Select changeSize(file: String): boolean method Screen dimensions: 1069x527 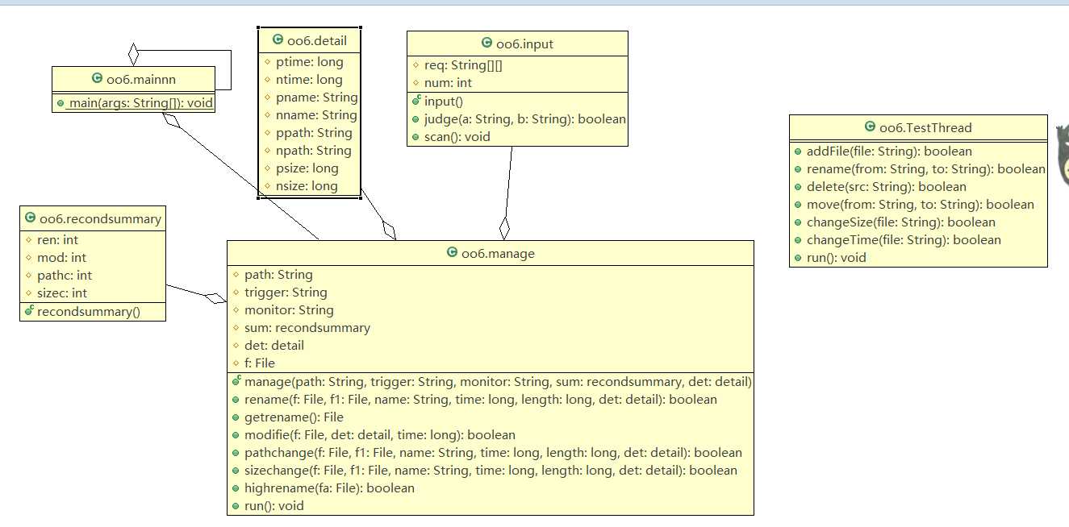click(901, 222)
